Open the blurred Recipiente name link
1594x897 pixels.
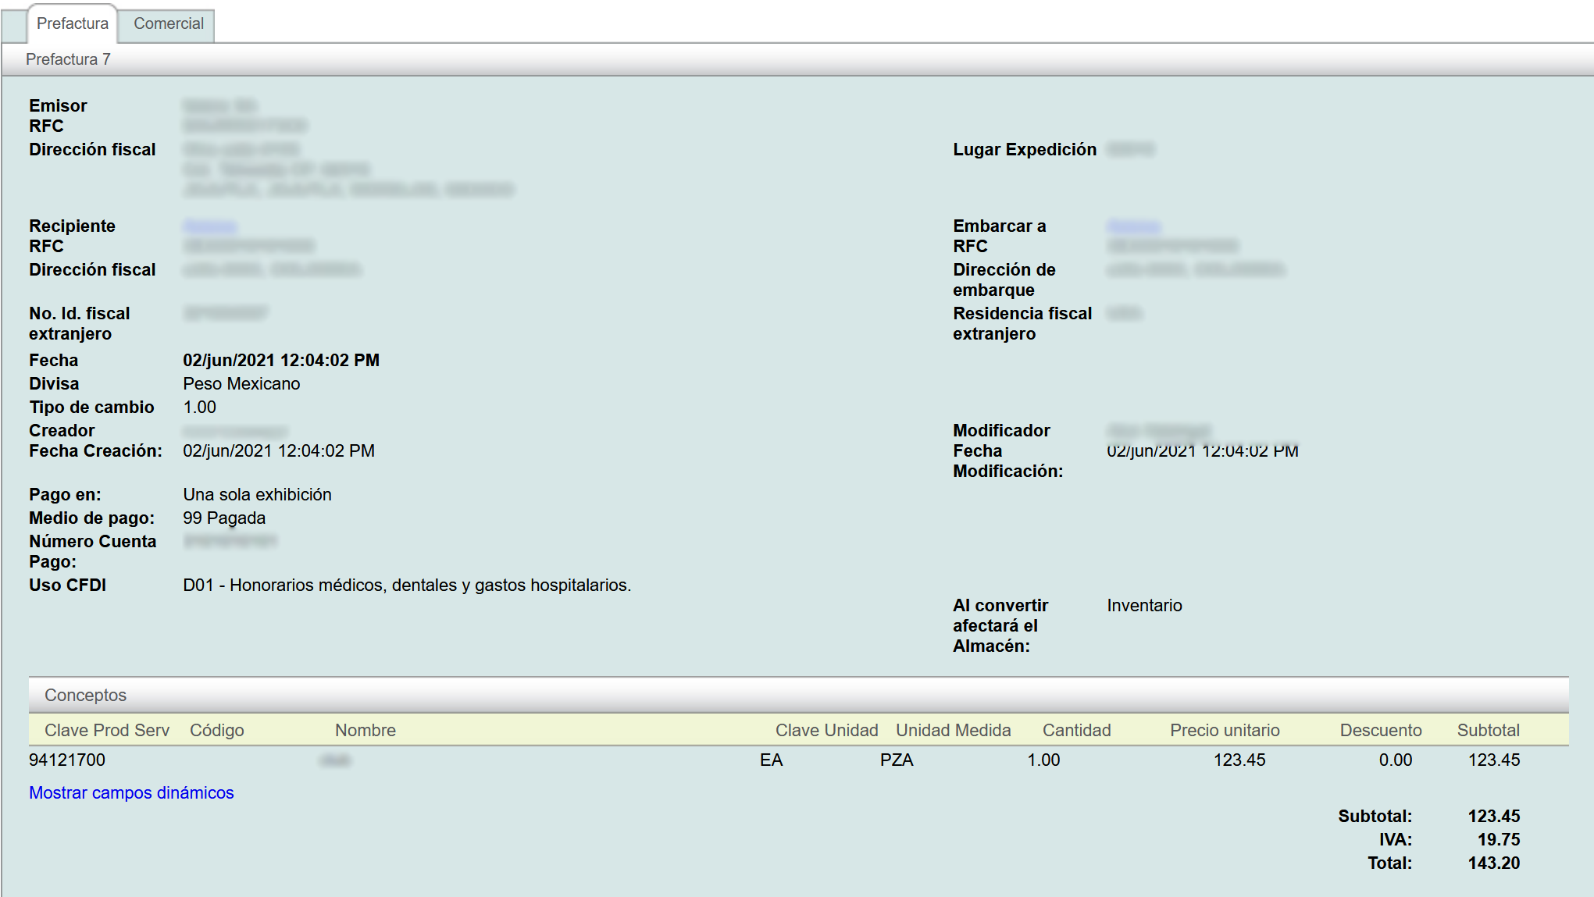pyautogui.click(x=210, y=226)
